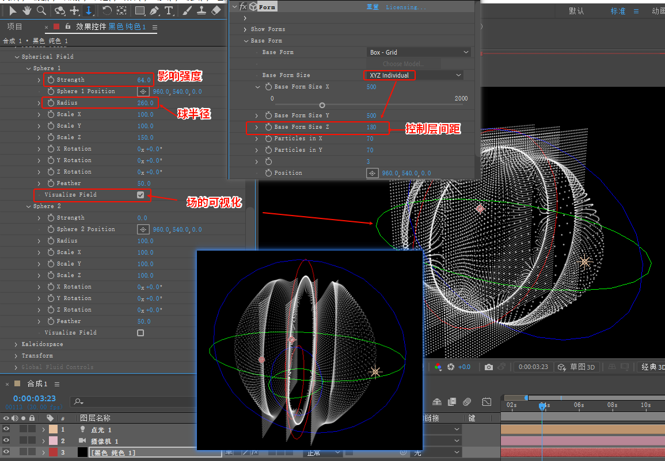Click the timeline playhead current-time indicator
Viewport: 665px width, 461px height.
click(x=542, y=406)
